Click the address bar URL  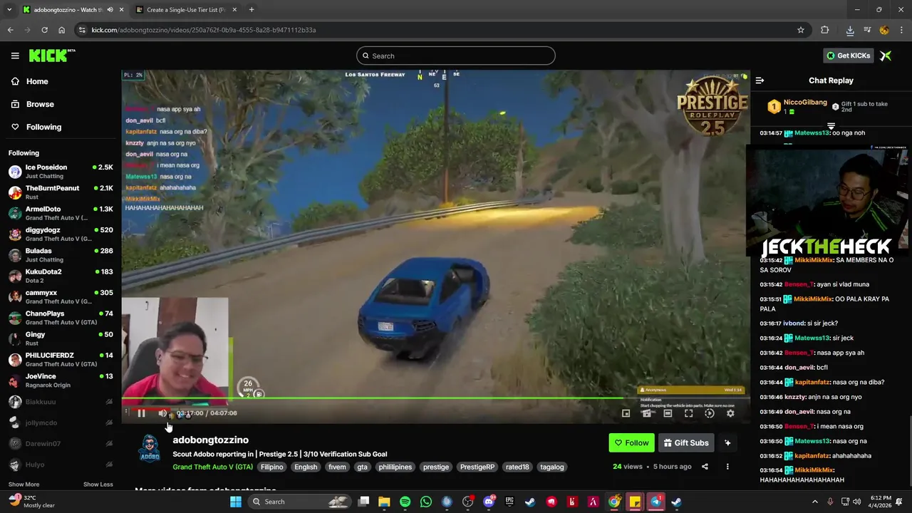point(204,30)
